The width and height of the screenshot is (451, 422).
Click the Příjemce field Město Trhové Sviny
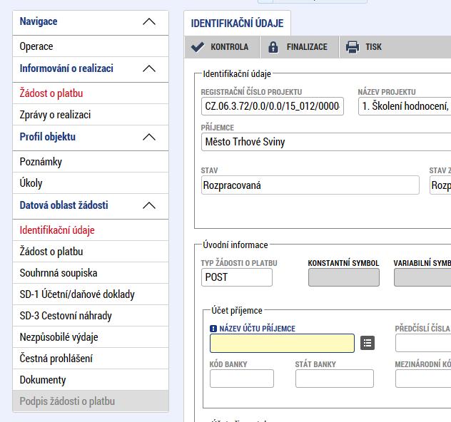326,142
